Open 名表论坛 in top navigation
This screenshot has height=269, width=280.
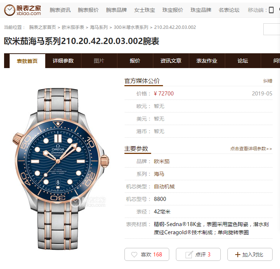tap(229, 10)
